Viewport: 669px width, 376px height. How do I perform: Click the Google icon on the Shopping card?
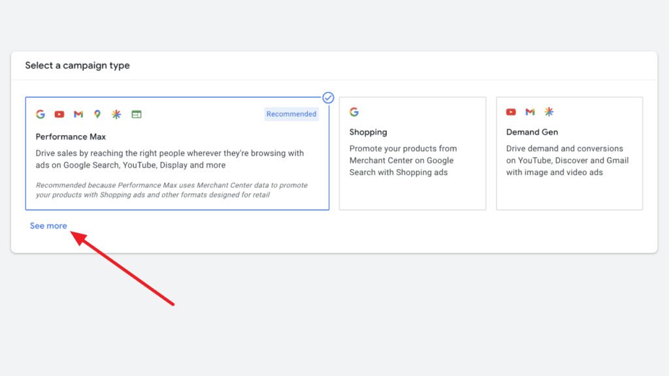pos(353,112)
